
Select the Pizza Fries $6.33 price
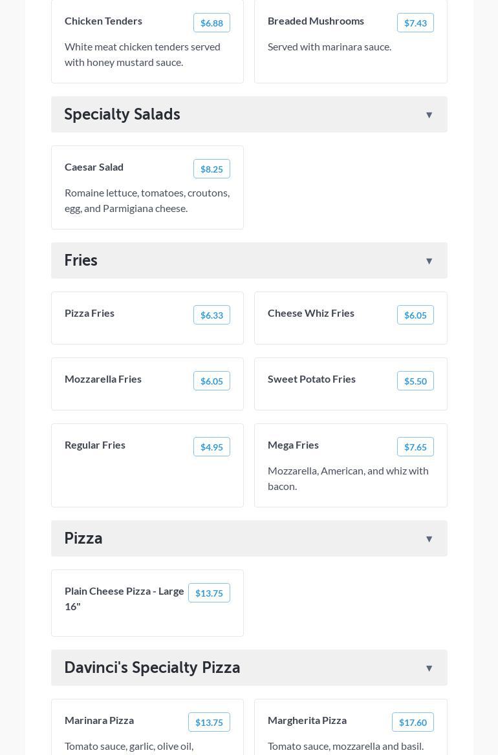coord(211,315)
